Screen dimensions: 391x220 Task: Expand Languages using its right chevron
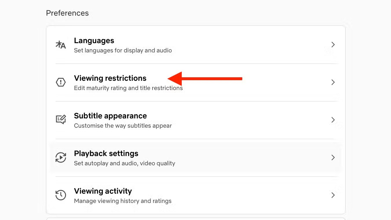coord(333,45)
